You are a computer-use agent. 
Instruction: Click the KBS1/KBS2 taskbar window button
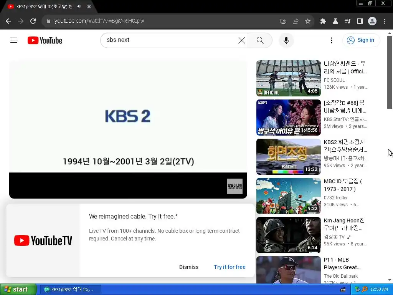click(71, 290)
